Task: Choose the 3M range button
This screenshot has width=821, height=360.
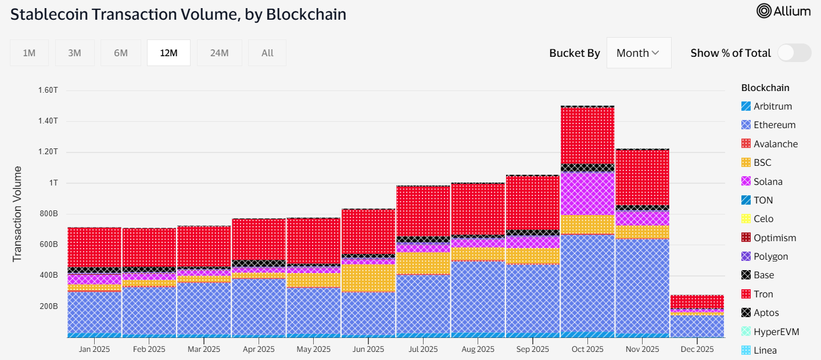Action: (74, 53)
